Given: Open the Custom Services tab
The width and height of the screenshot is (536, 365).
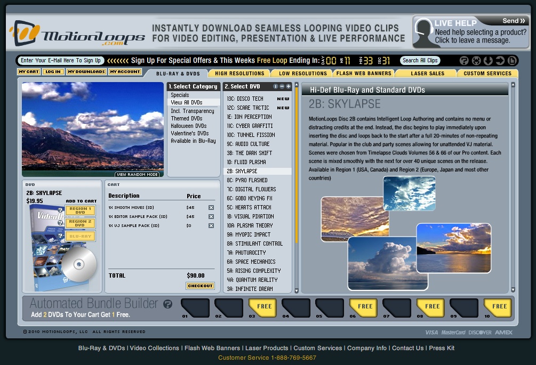Looking at the screenshot, I should (487, 74).
